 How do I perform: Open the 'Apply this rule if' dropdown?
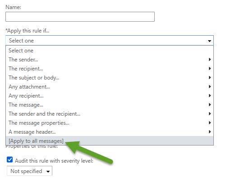(110, 41)
